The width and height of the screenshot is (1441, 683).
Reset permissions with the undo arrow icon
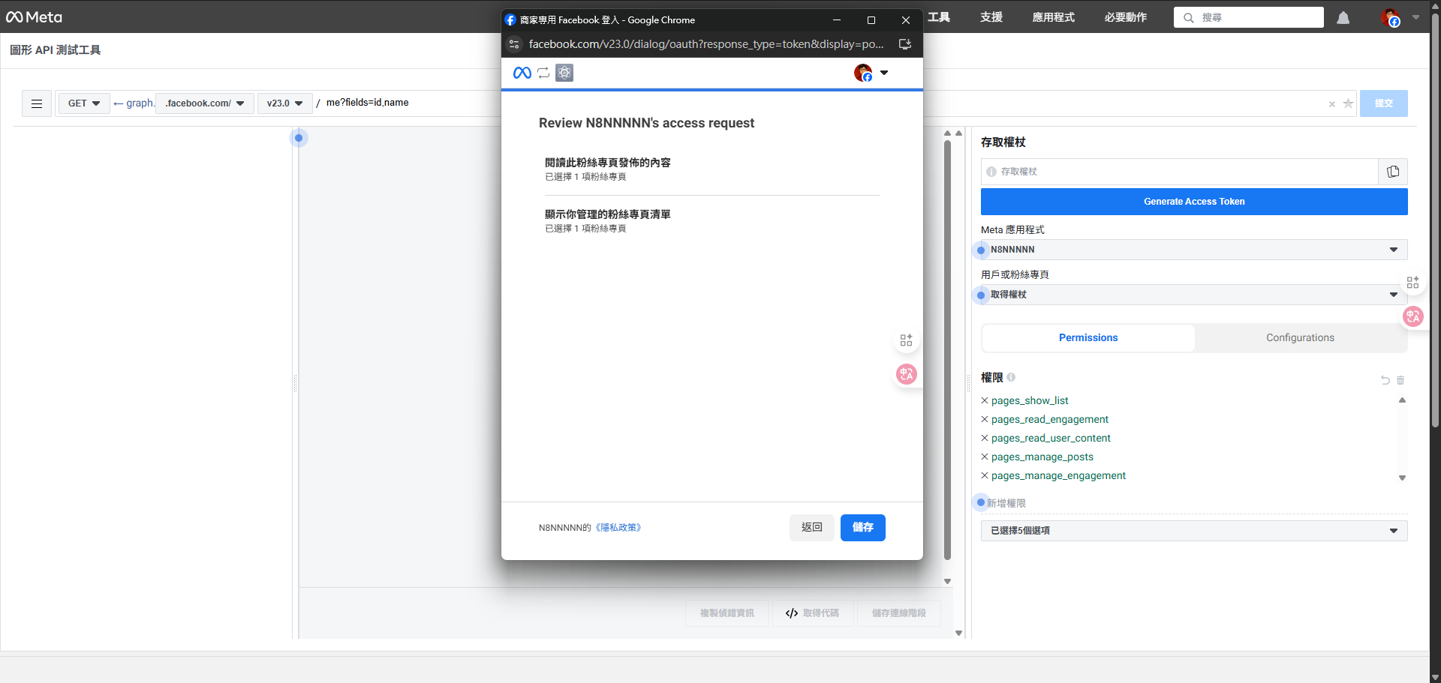pyautogui.click(x=1384, y=380)
